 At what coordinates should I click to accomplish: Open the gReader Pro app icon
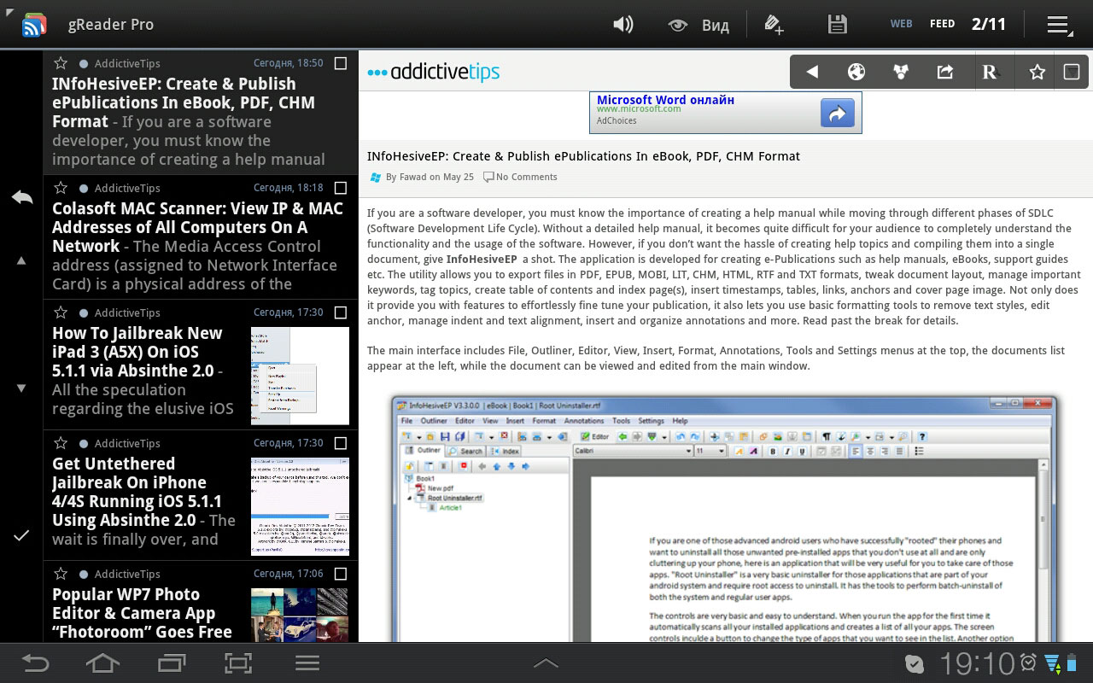point(34,24)
